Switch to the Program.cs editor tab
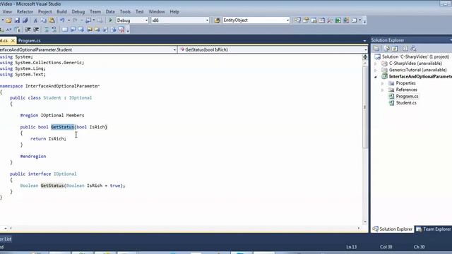The image size is (452, 254). [29, 41]
